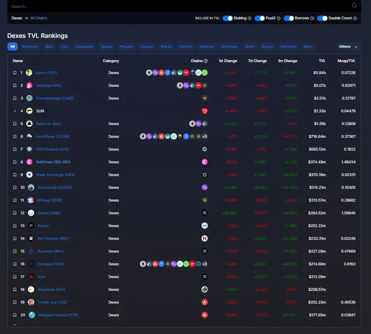Filter by Optimism chain
371x334 pixels.
pyautogui.click(x=288, y=46)
